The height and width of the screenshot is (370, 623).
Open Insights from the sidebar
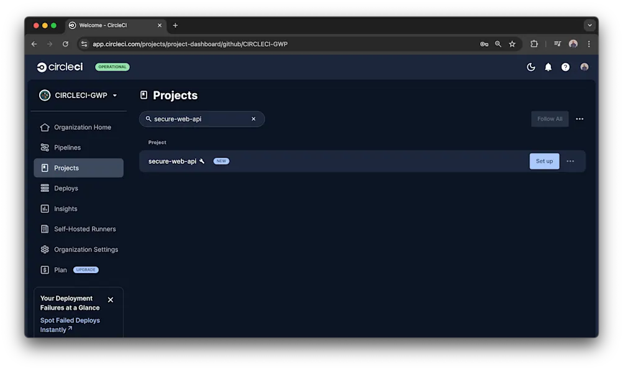(65, 209)
